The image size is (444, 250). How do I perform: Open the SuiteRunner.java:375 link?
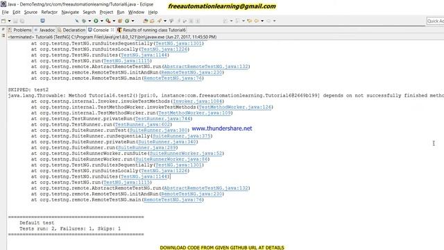pos(182,136)
